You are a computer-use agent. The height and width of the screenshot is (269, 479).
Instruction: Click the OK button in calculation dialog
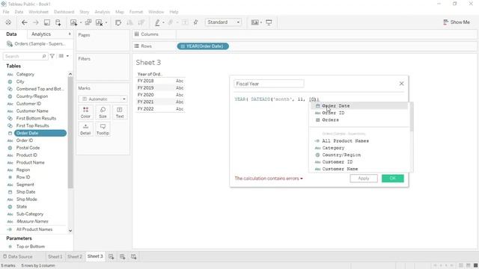(x=392, y=179)
